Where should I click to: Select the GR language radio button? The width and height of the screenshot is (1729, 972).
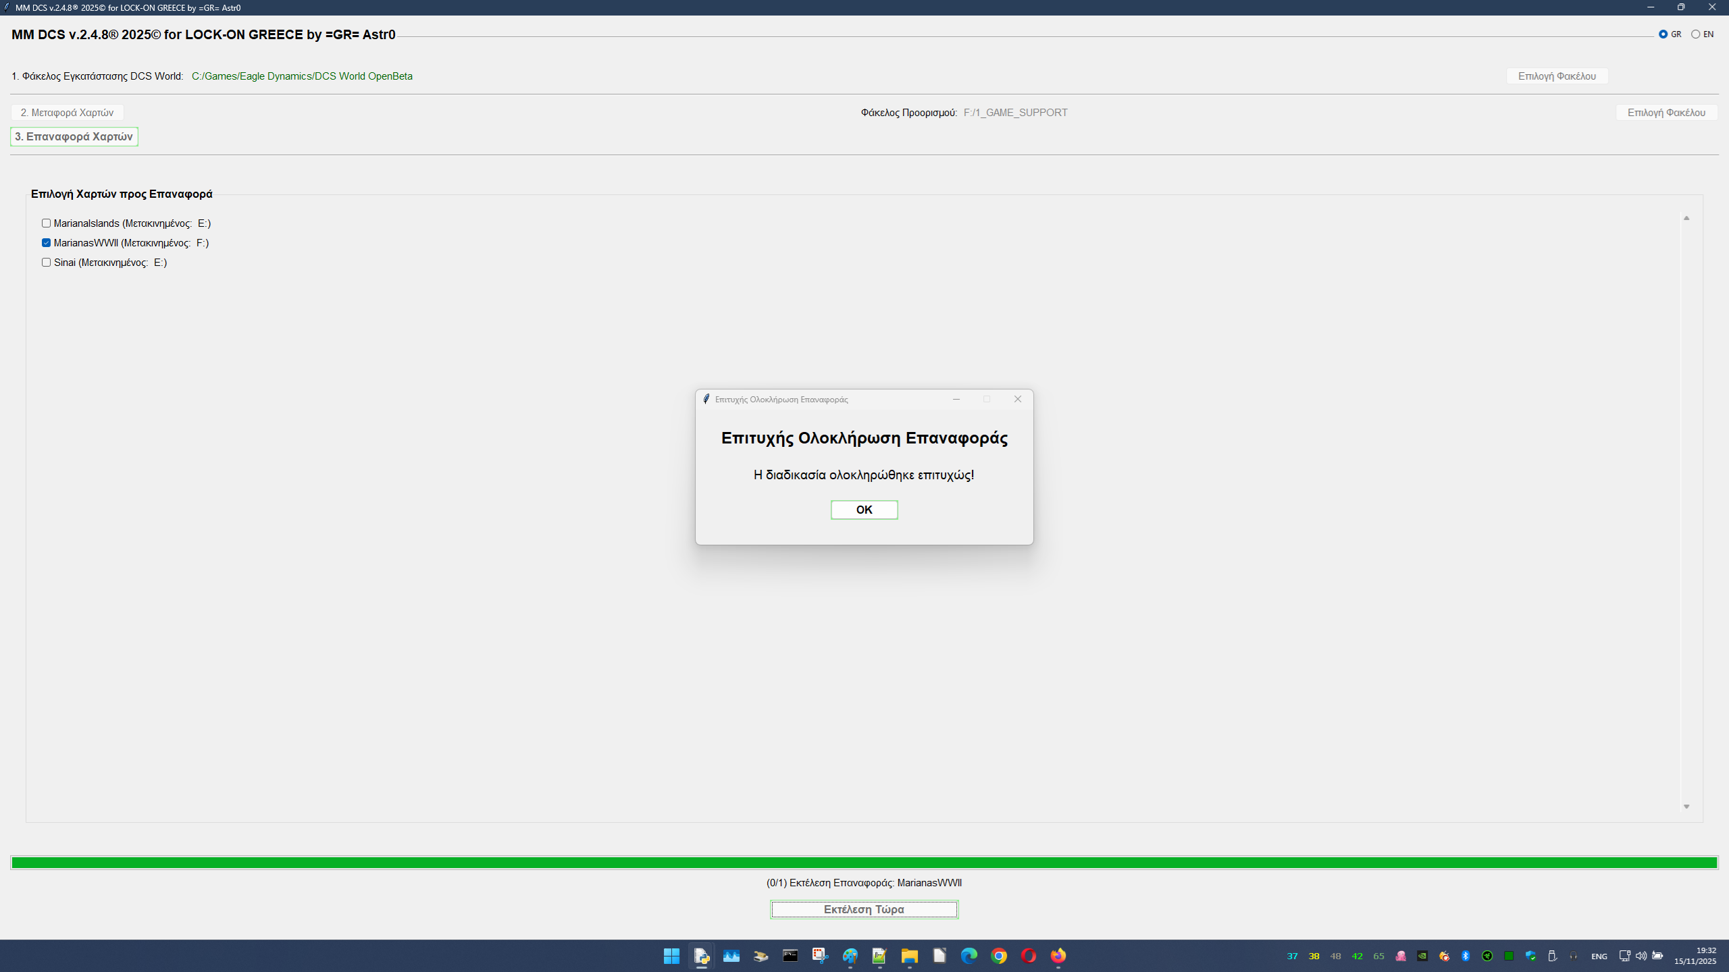coord(1663,34)
